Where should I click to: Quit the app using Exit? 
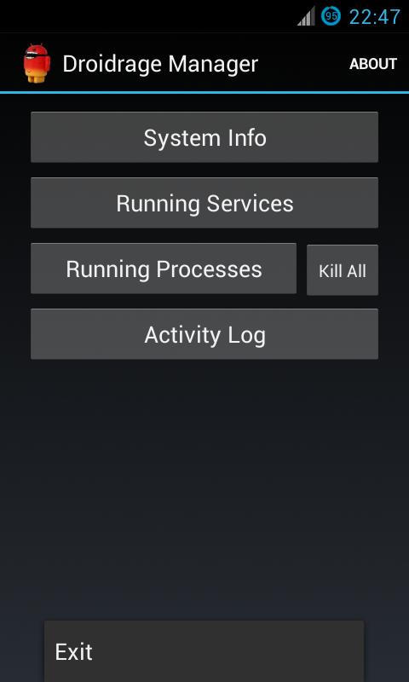pos(204,651)
